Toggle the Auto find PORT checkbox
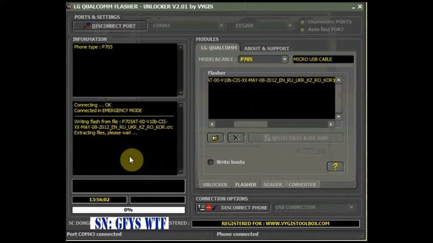 (x=302, y=30)
